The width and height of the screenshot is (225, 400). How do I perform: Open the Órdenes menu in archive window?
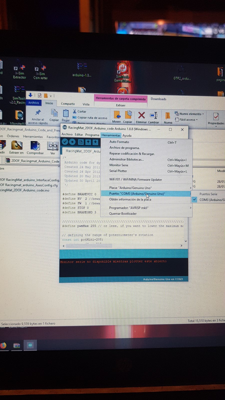coord(13,136)
